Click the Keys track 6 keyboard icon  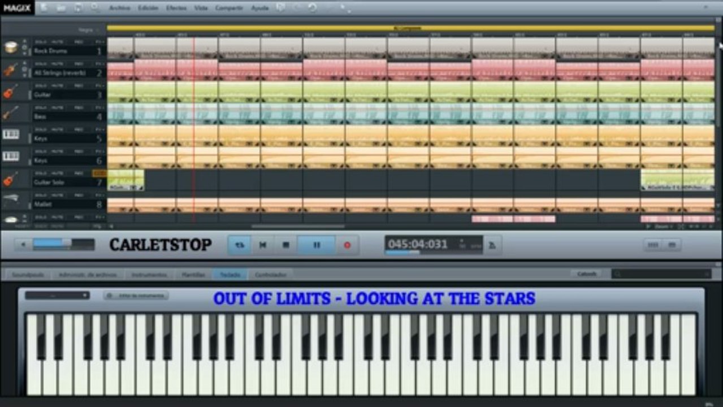[11, 157]
